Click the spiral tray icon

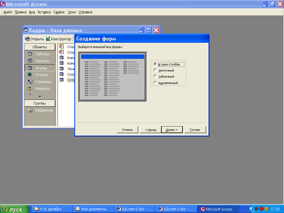[256, 209]
